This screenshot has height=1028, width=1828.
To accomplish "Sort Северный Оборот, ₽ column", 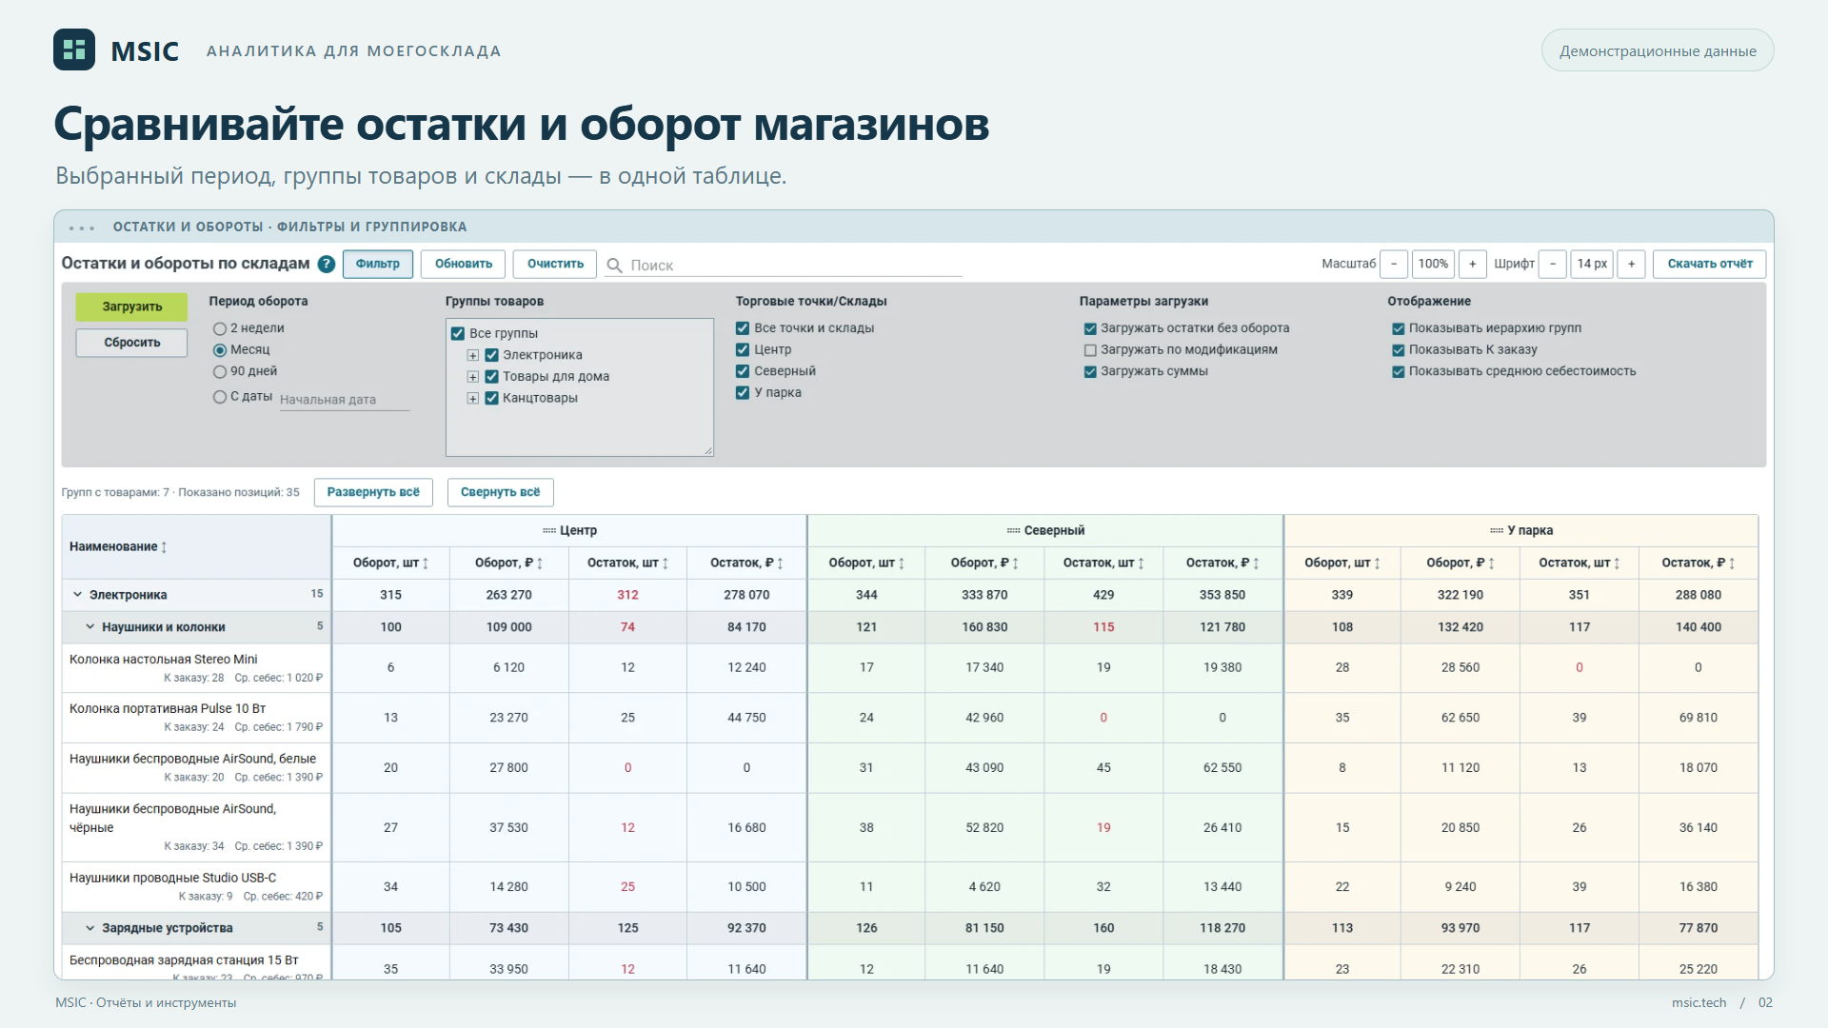I will click(x=1016, y=563).
